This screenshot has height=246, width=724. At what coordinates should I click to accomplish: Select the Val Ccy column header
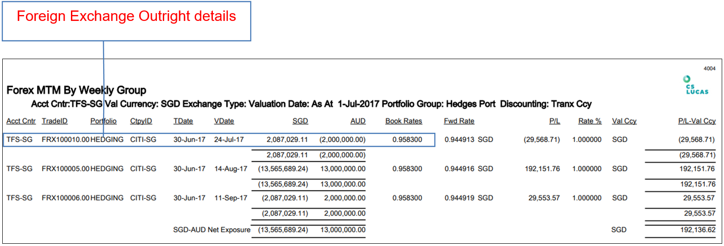624,121
